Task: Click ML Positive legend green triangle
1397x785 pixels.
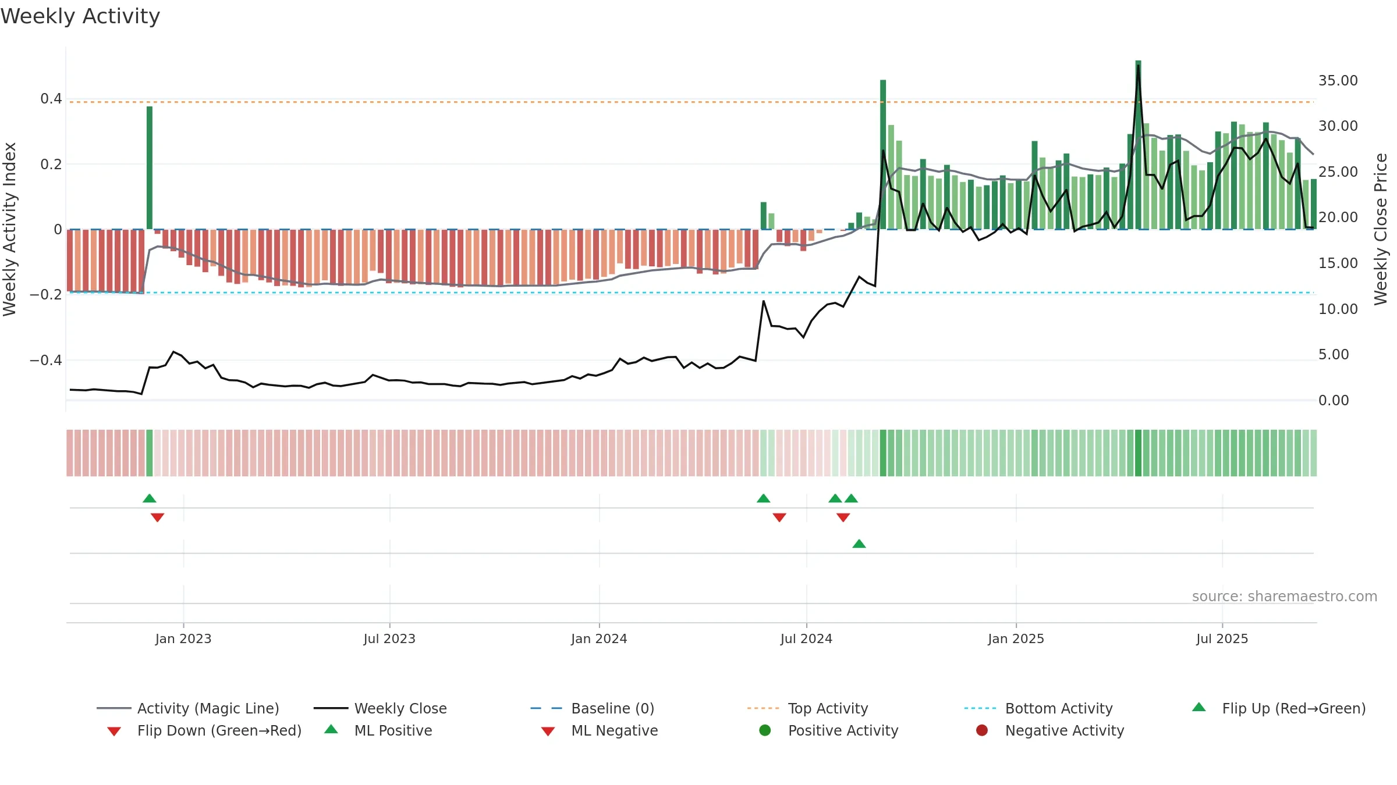Action: [331, 729]
